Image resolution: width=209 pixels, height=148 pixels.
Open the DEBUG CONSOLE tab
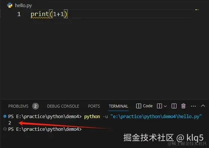coord(63,106)
